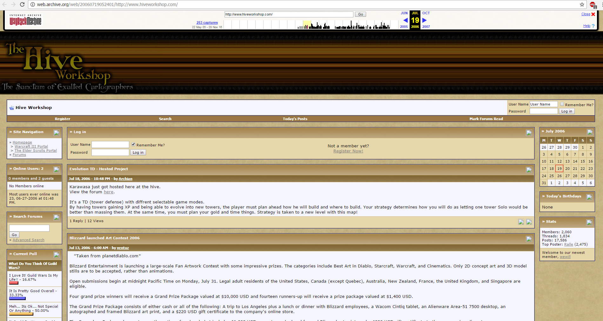Select day 19 in the July calendar
Image resolution: width=603 pixels, height=321 pixels.
click(559, 169)
